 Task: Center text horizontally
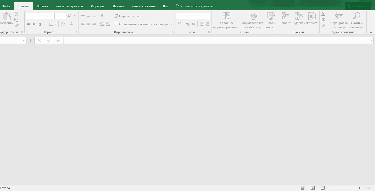coord(88,24)
